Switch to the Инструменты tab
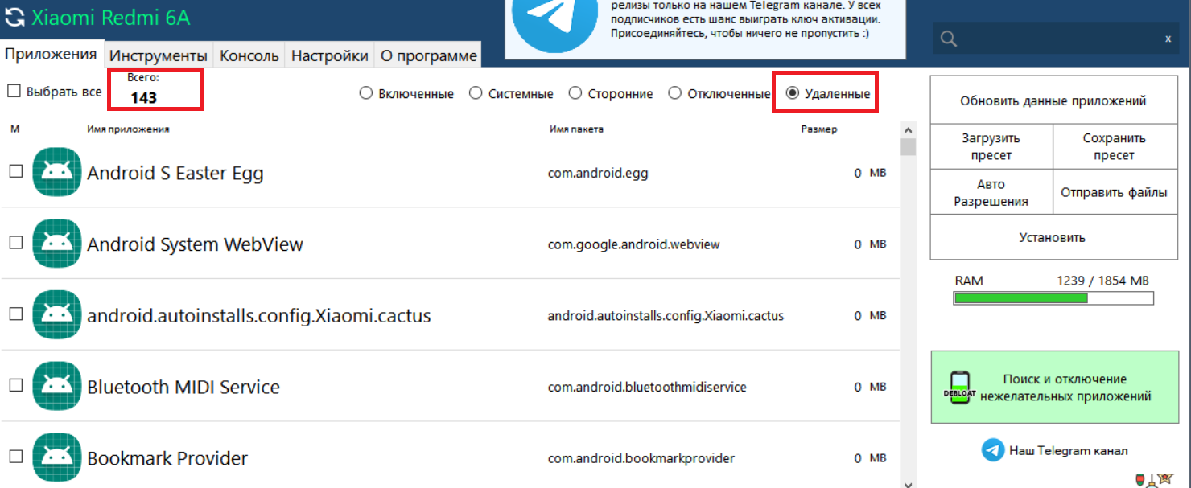Image resolution: width=1191 pixels, height=488 pixels. (159, 55)
